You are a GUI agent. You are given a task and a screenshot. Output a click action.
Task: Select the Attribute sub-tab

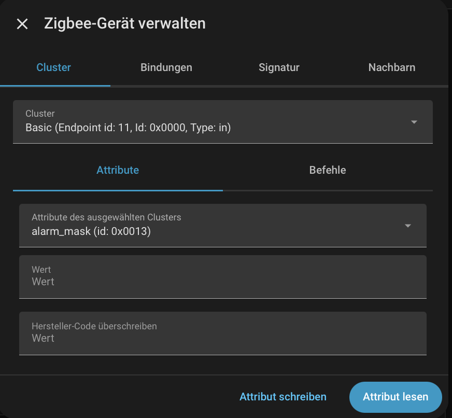118,170
